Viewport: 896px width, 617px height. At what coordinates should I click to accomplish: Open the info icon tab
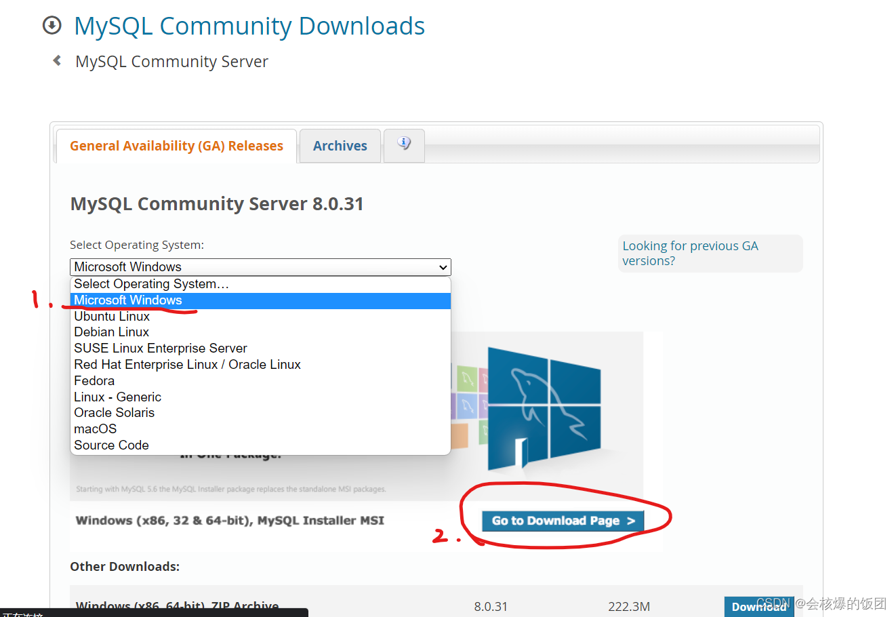[404, 145]
